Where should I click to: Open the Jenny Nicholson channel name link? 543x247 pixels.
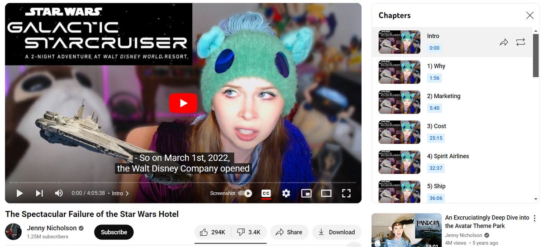[52, 228]
